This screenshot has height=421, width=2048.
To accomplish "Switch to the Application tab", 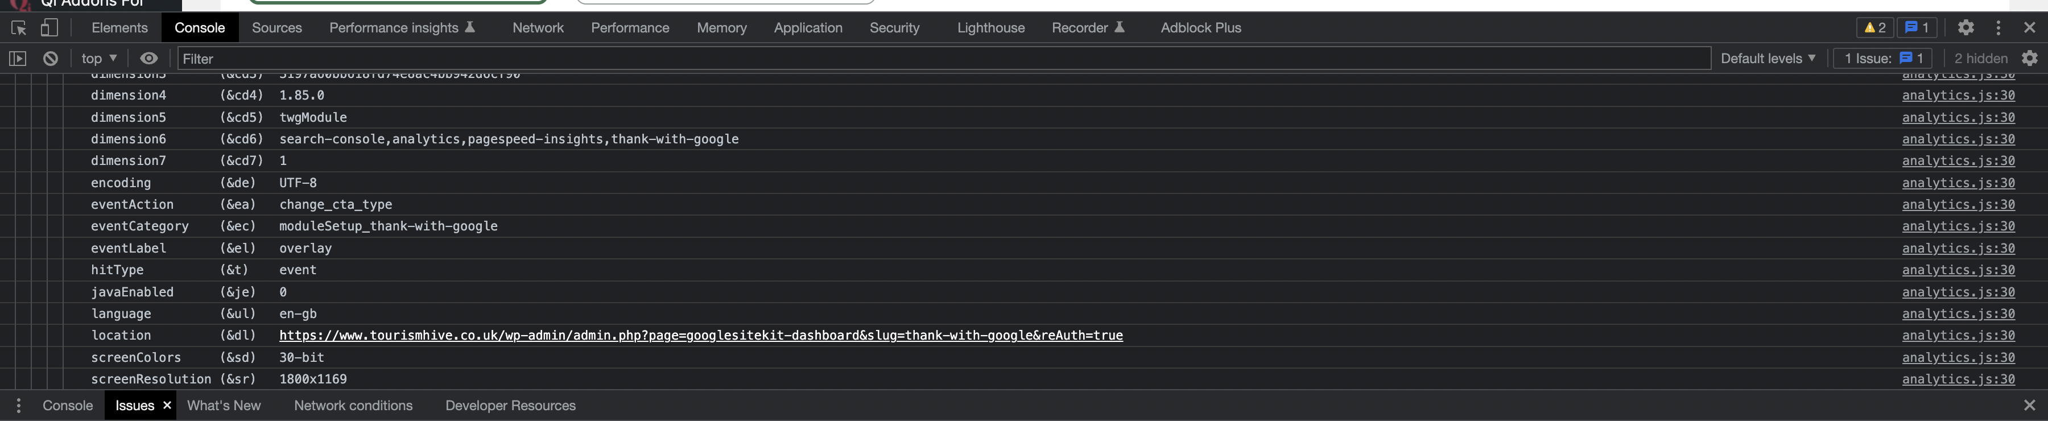I will (808, 28).
